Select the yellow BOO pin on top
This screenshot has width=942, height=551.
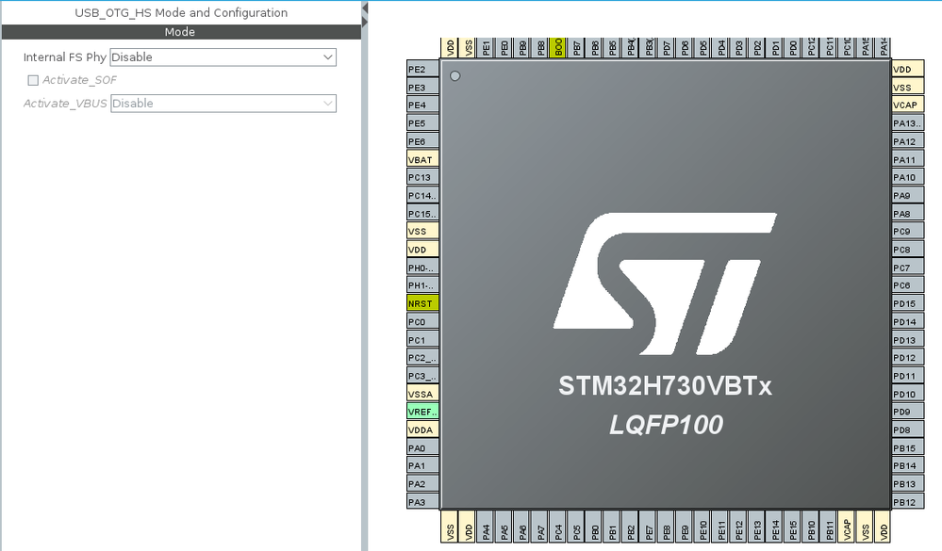coord(558,47)
